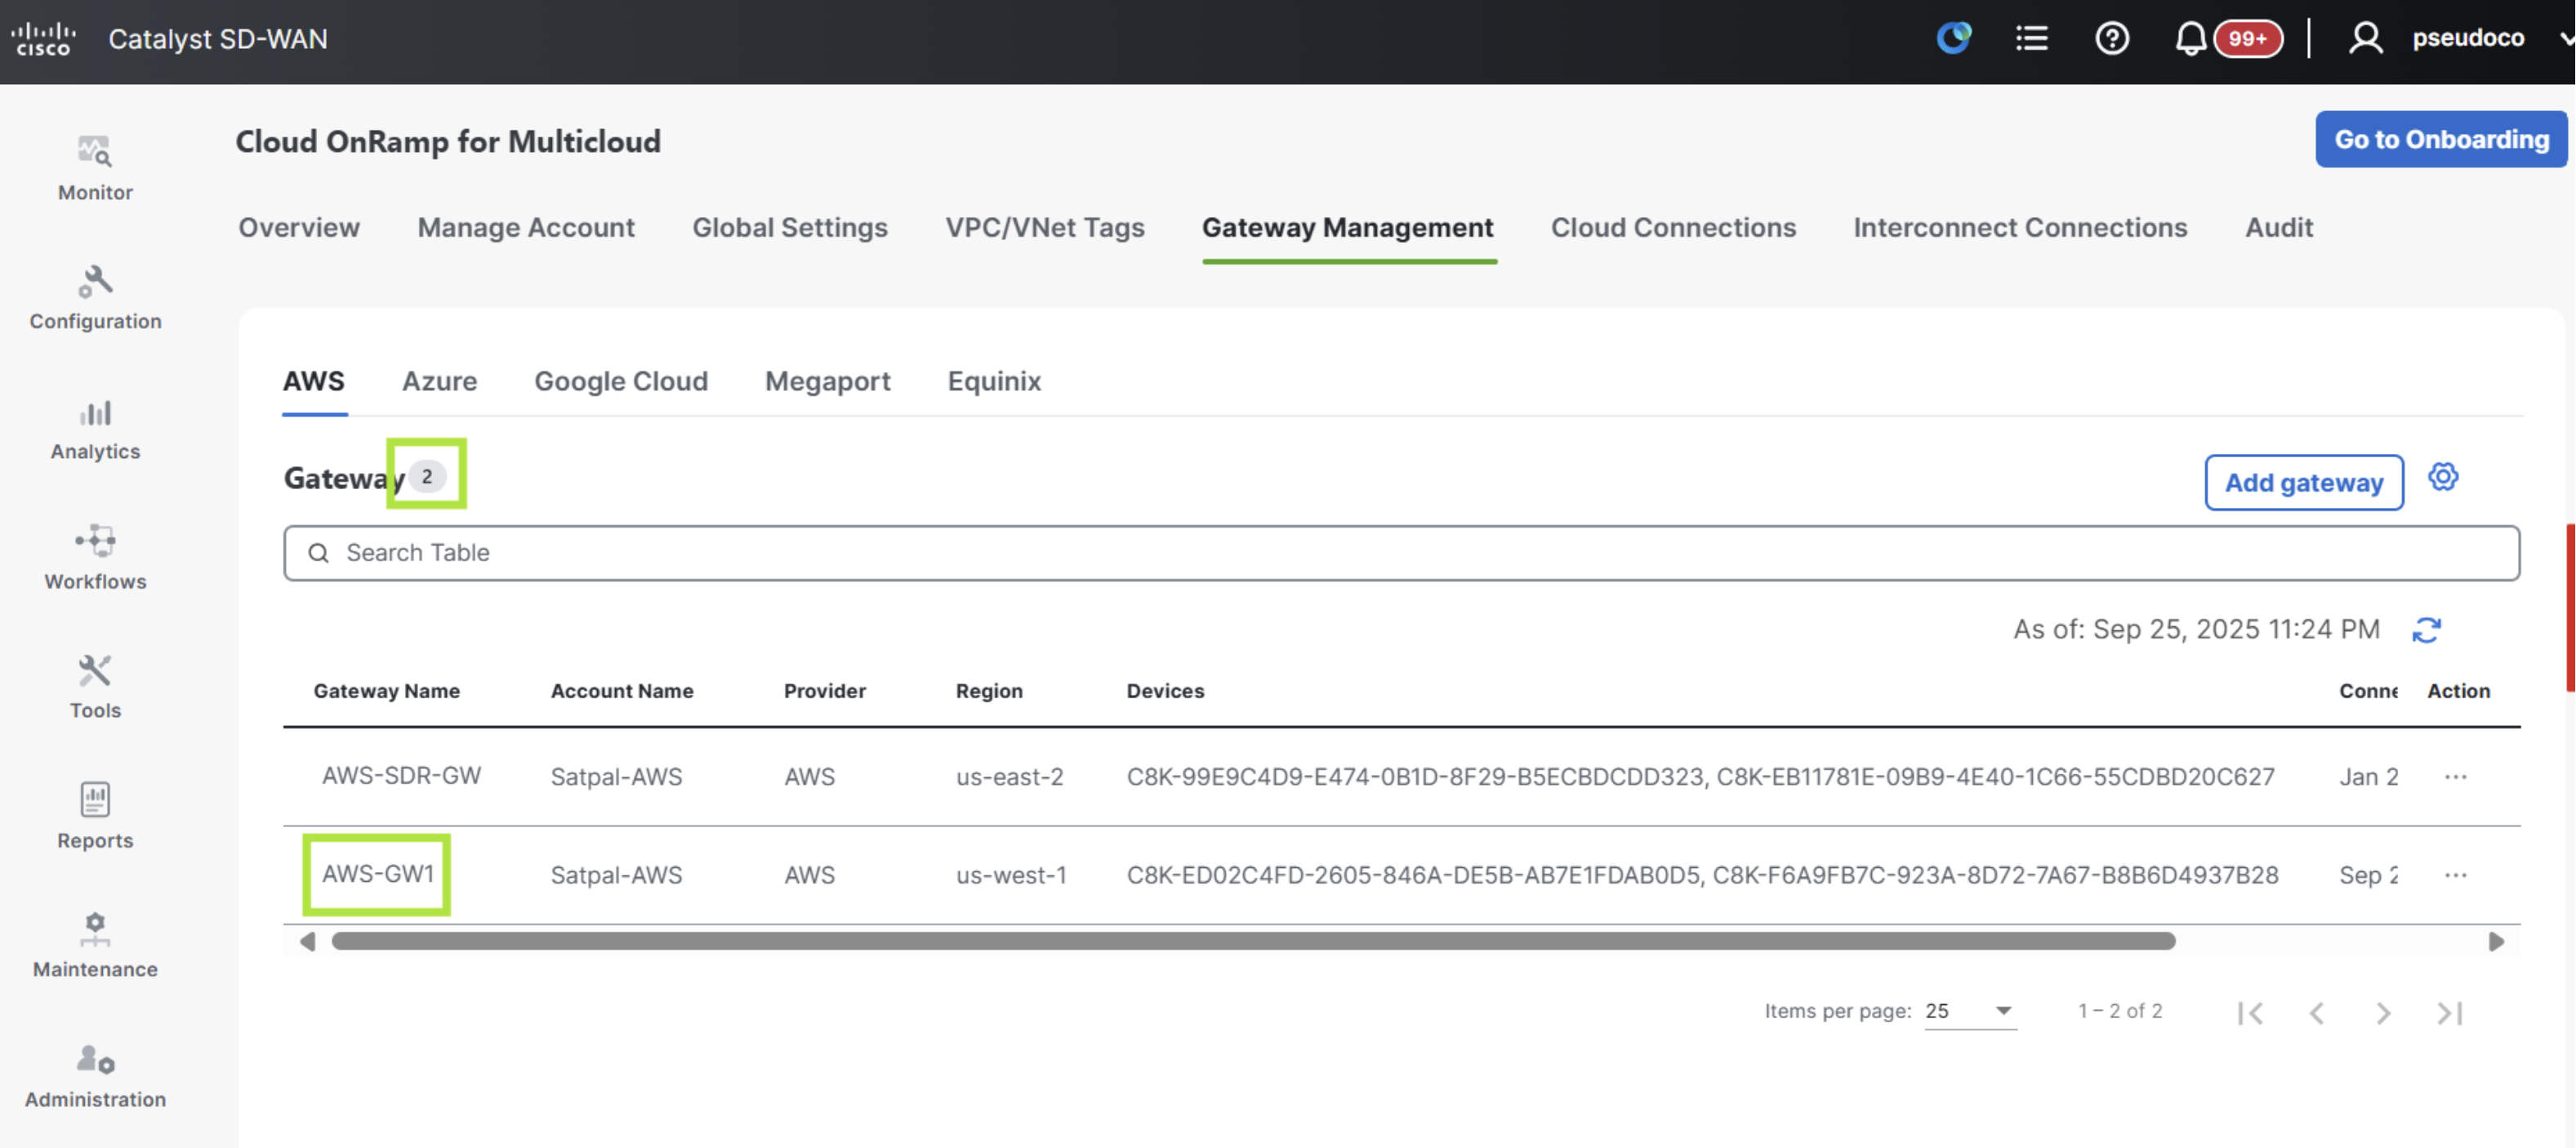Image resolution: width=2576 pixels, height=1148 pixels.
Task: Switch to the Audit tab
Action: click(2279, 228)
